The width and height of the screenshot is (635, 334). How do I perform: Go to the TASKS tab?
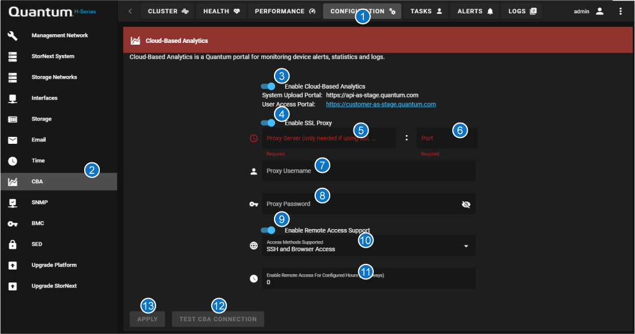pyautogui.click(x=426, y=12)
